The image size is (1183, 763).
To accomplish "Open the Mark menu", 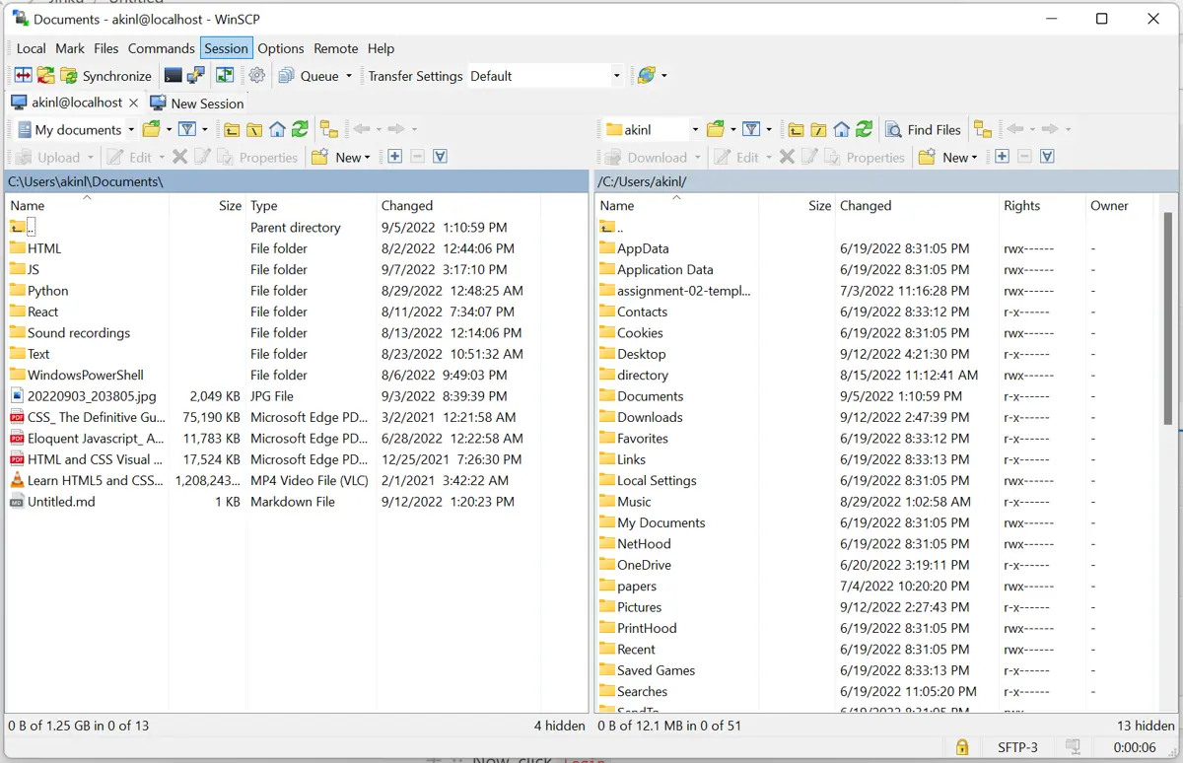I will pos(70,48).
